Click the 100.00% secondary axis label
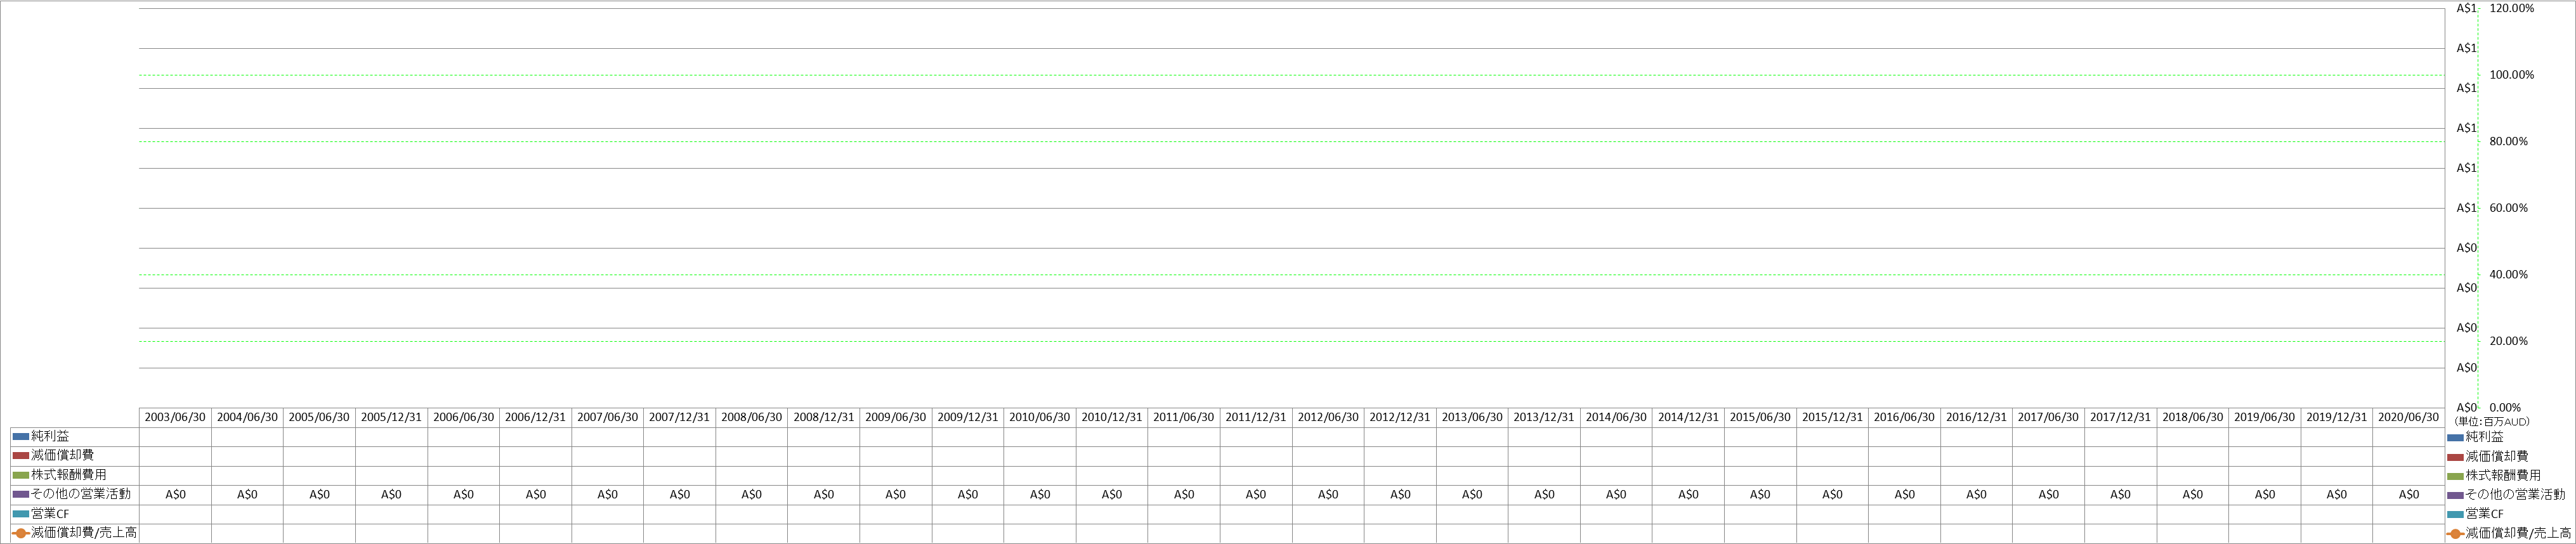 tap(2511, 75)
